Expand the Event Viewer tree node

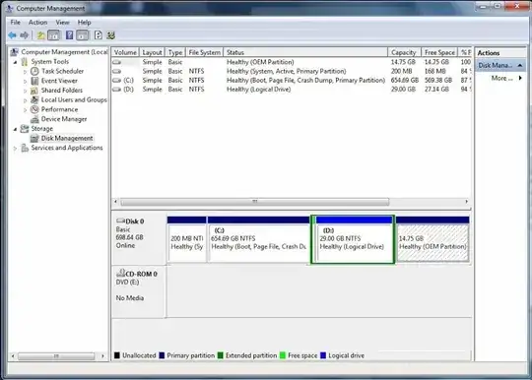click(x=25, y=81)
